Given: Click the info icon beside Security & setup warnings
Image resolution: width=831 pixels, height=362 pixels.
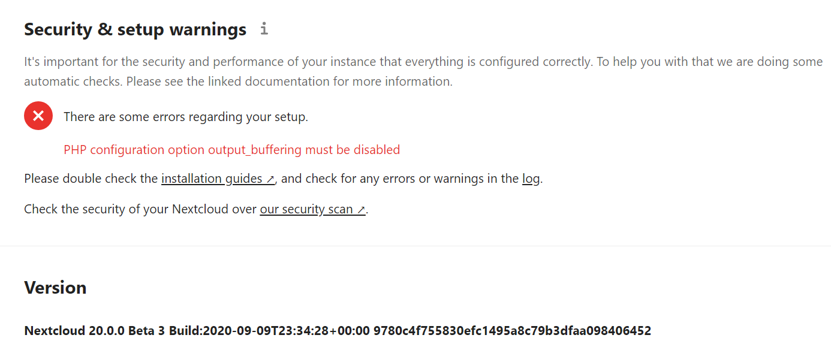Looking at the screenshot, I should coord(263,28).
